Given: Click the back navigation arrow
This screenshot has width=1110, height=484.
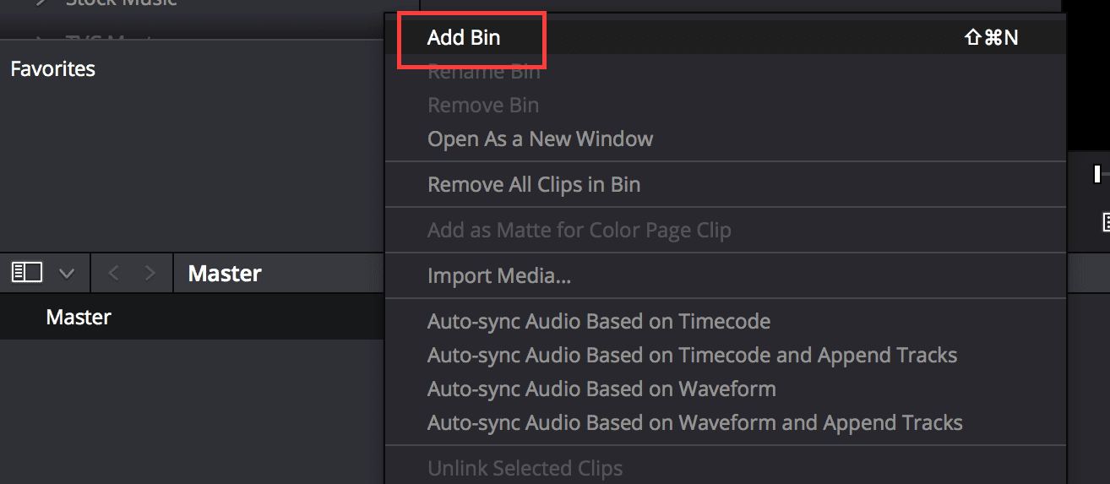Looking at the screenshot, I should [x=114, y=273].
